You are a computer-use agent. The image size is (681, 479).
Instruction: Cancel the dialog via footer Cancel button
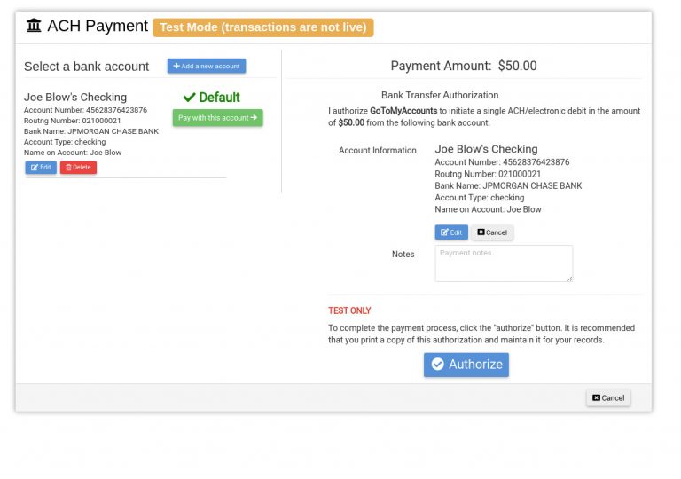pos(608,397)
